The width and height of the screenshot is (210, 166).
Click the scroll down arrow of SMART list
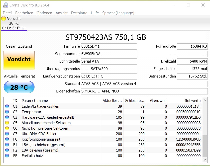click(205, 160)
